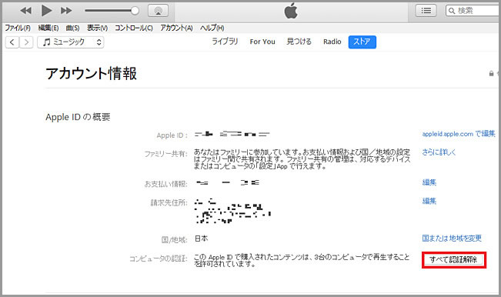Click the Play button
501x297 pixels.
pyautogui.click(x=47, y=11)
